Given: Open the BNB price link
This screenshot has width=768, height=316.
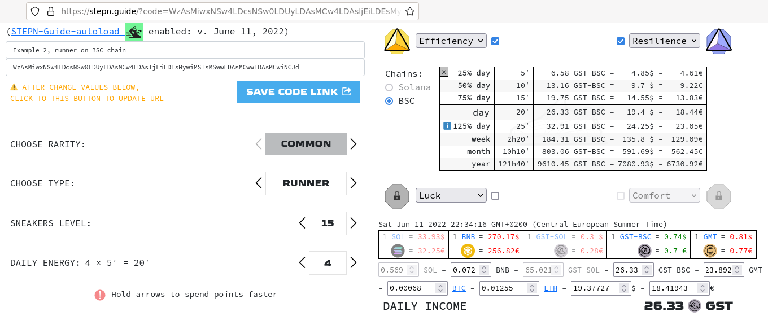Looking at the screenshot, I should coord(468,237).
